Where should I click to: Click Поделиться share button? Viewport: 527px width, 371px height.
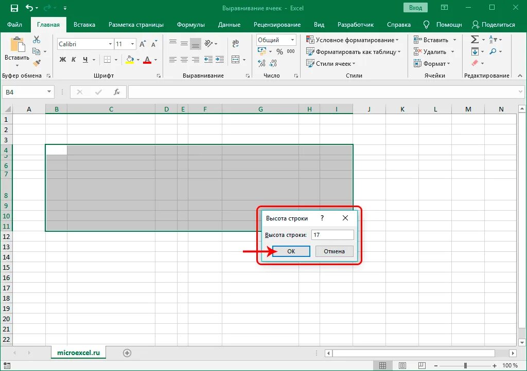494,25
